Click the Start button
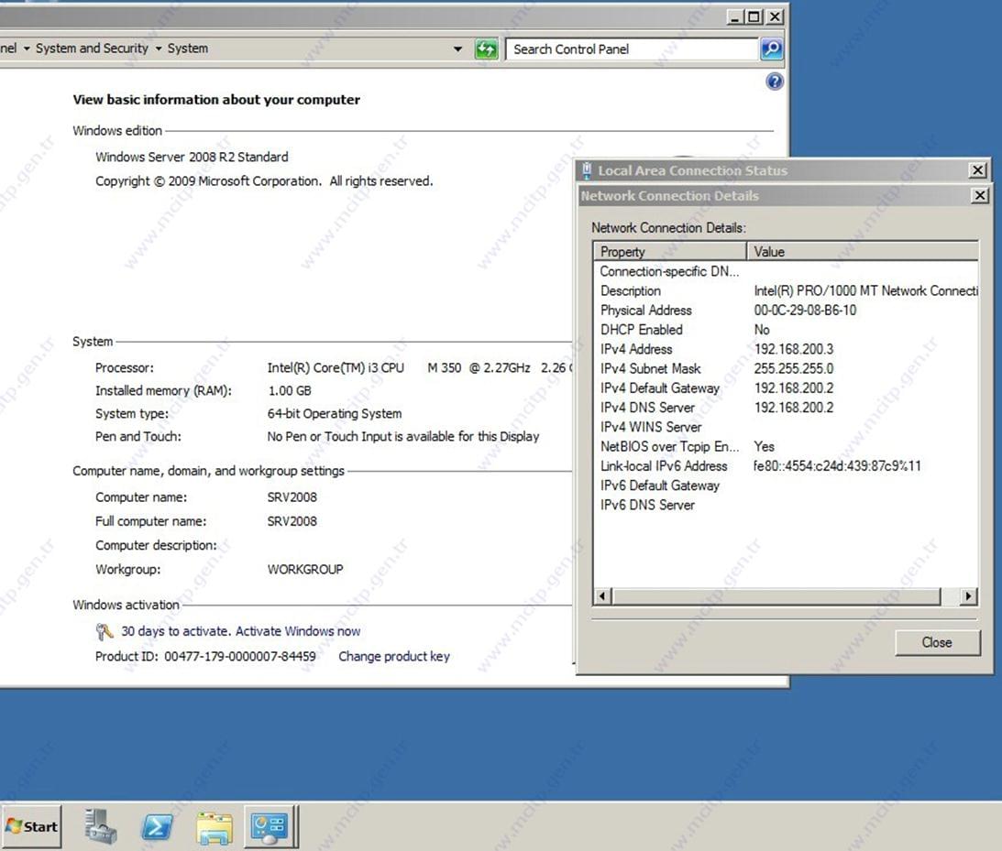Image resolution: width=1002 pixels, height=851 pixels. [x=32, y=827]
